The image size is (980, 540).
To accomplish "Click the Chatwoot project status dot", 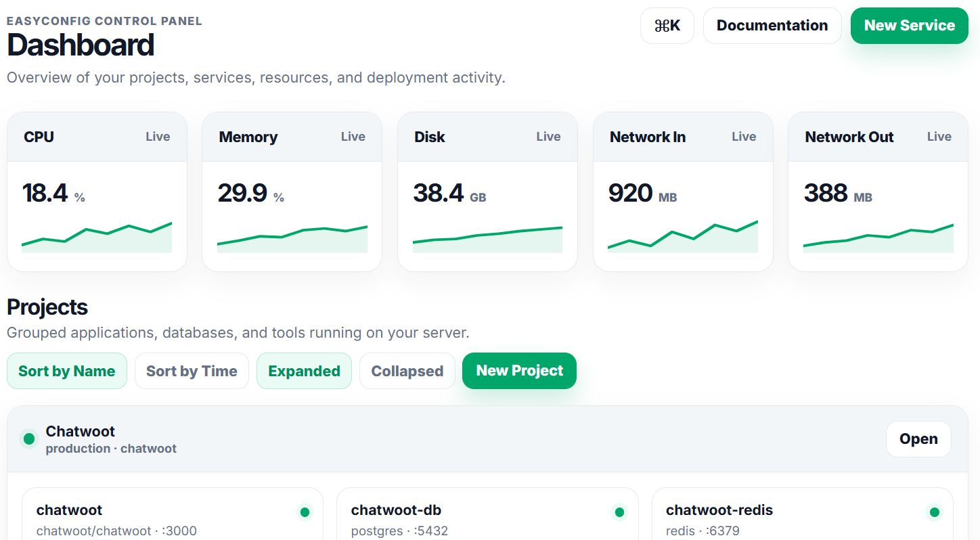I will point(29,439).
